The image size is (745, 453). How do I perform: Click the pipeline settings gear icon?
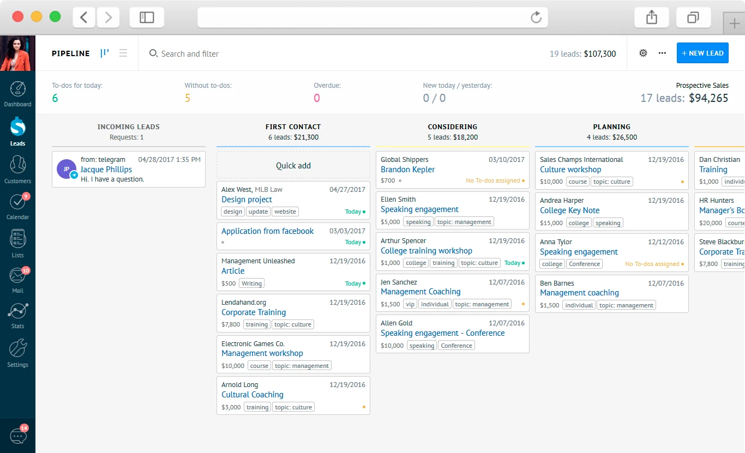pos(643,53)
